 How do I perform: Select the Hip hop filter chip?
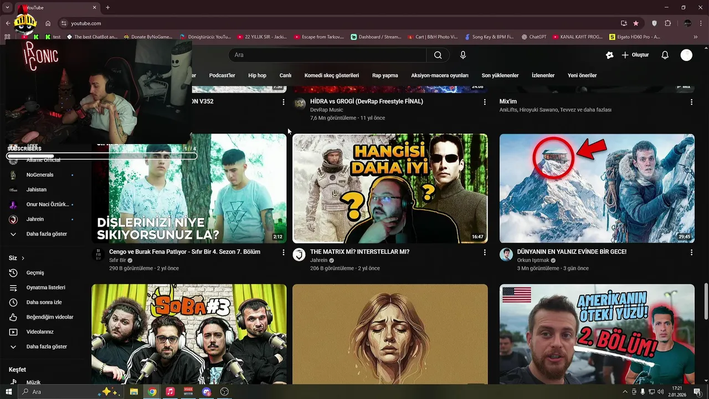coord(257,75)
